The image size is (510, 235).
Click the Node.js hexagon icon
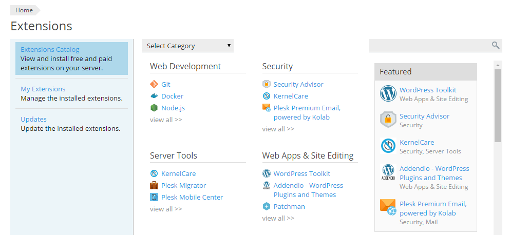click(154, 108)
